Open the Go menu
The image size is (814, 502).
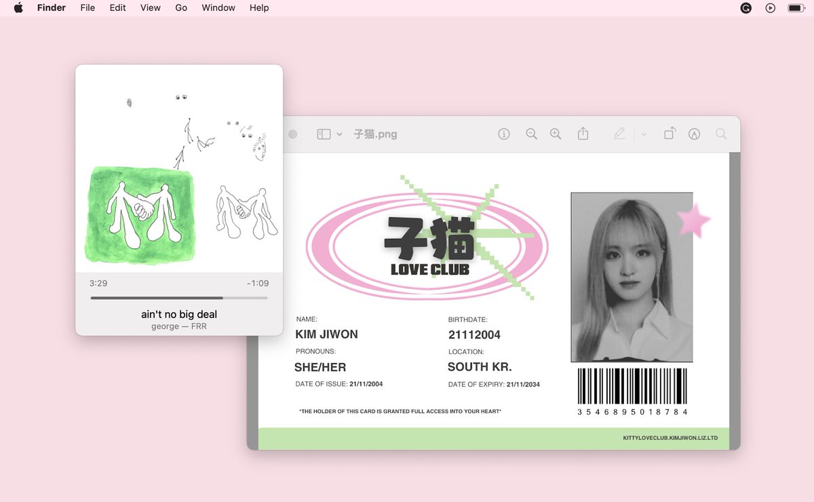pos(181,8)
